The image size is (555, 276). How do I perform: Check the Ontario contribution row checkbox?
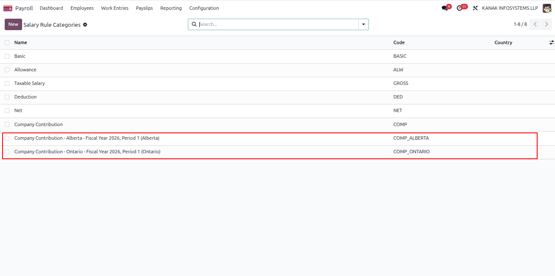tap(7, 152)
